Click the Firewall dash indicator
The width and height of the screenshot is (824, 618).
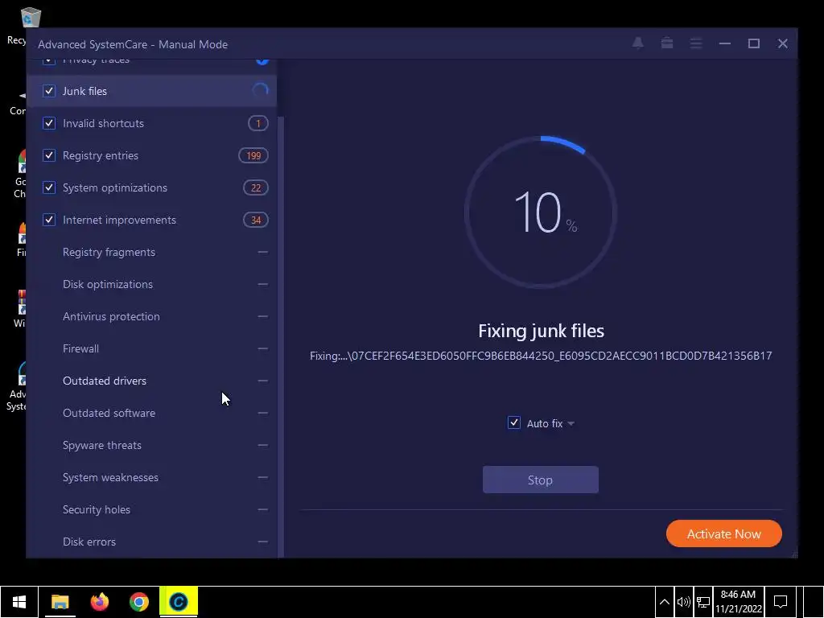coord(263,348)
